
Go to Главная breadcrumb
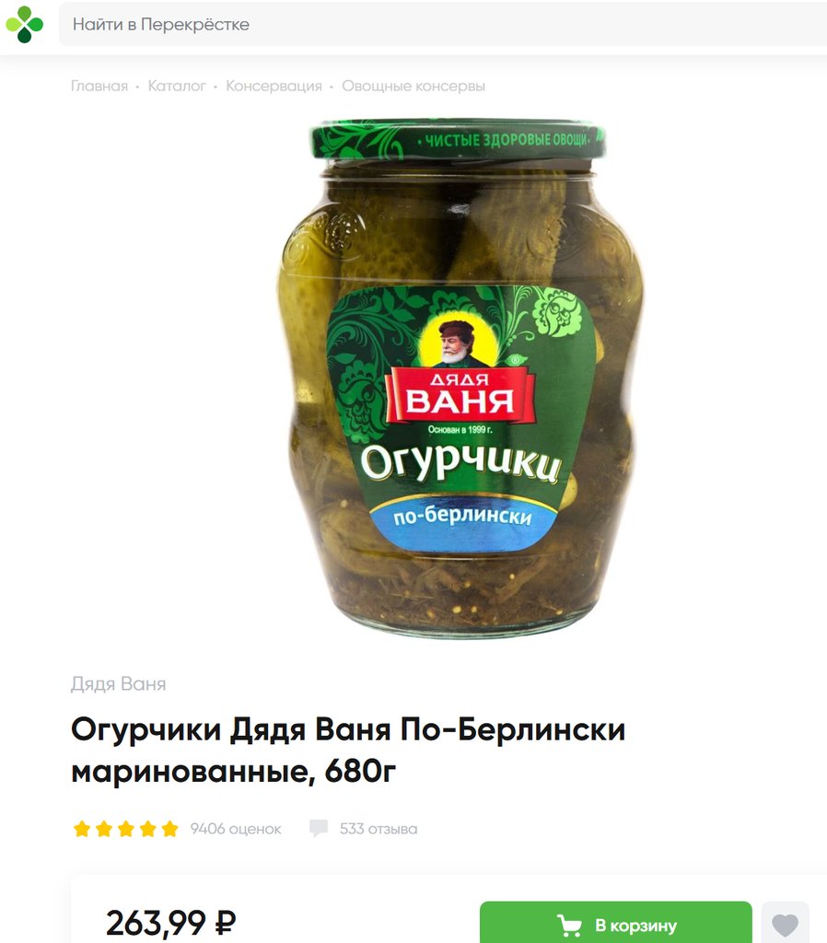coord(99,86)
